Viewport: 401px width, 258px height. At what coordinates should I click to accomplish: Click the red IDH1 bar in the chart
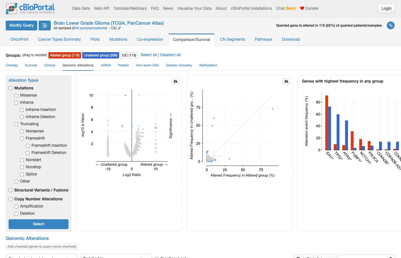327,123
